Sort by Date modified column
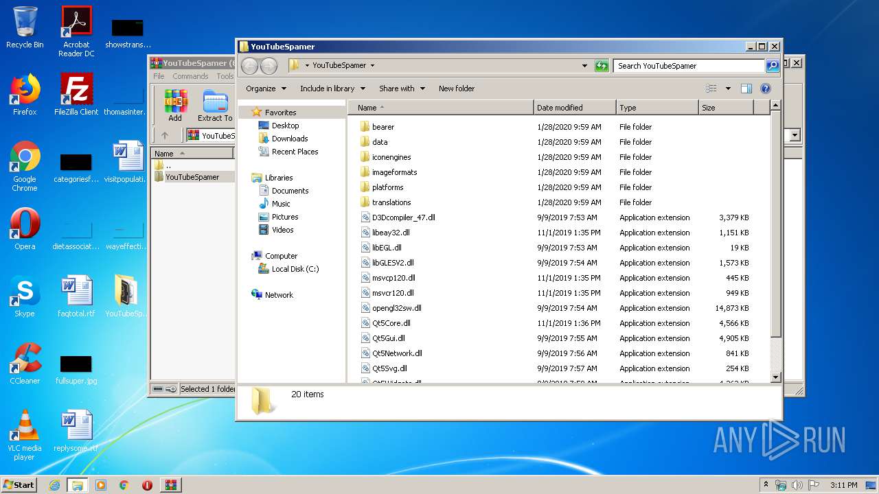Screen dimensions: 879x494 (x=575, y=108)
